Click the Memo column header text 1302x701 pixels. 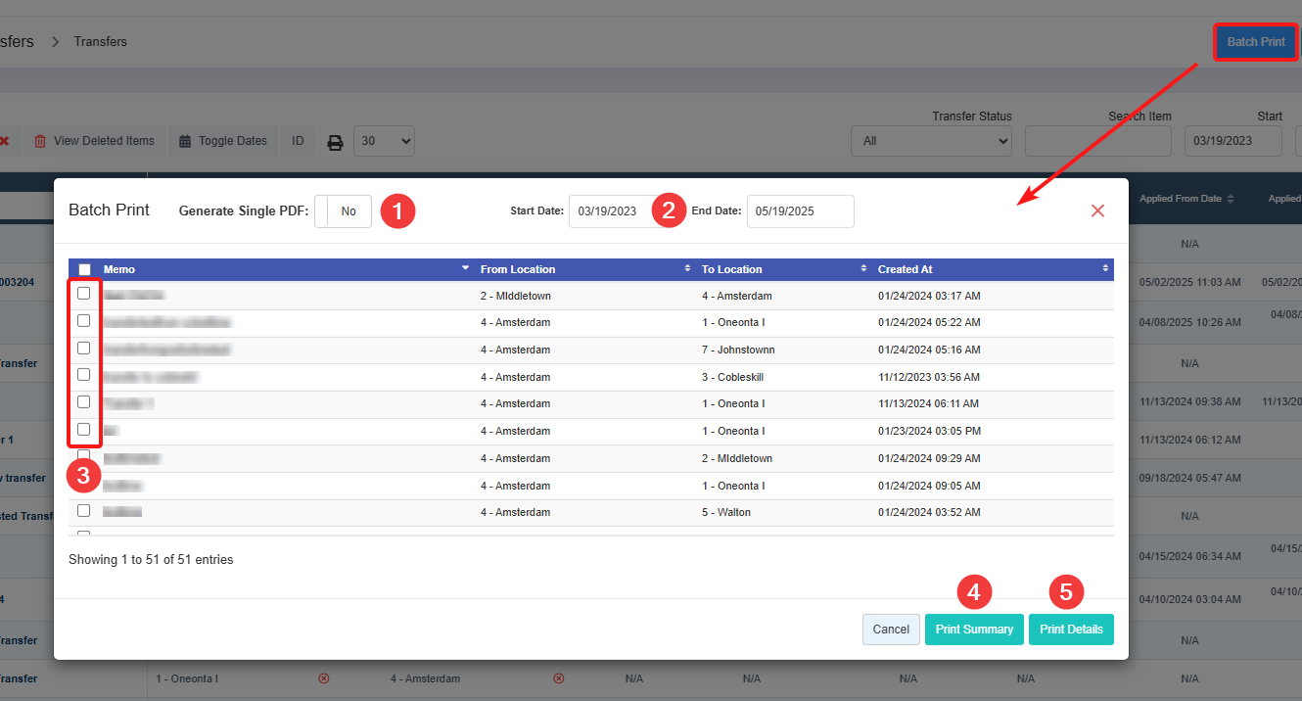click(x=119, y=269)
